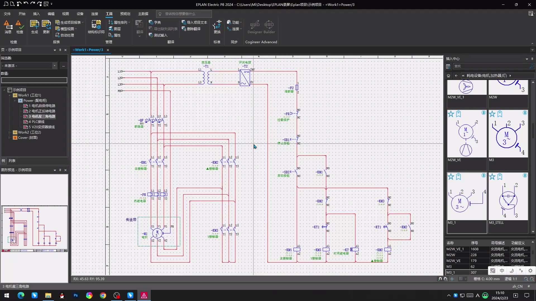The width and height of the screenshot is (536, 301).
Task: Expand the 生成项目报表 dropdown arrow
Action: tap(83, 22)
